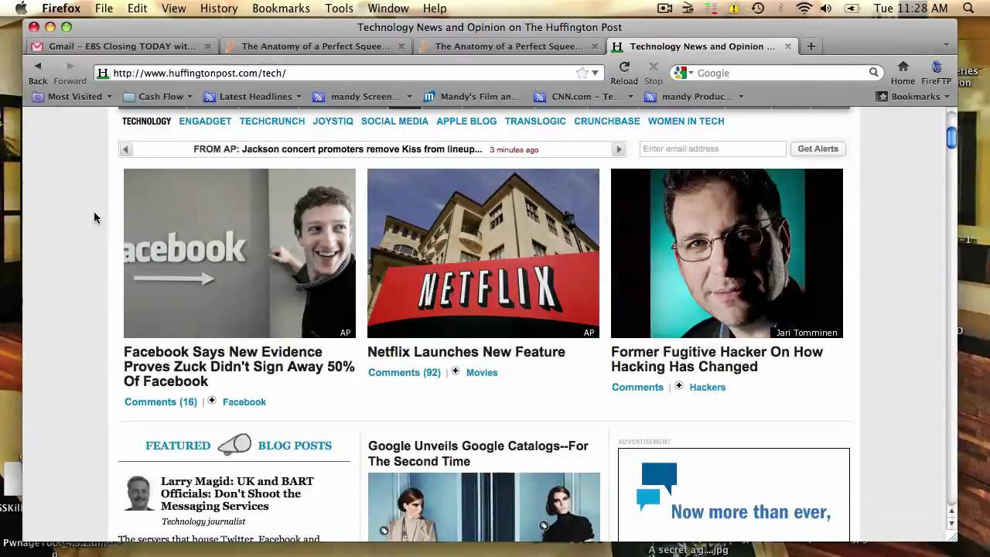The image size is (990, 557).
Task: Open the FireFTP toolbar icon
Action: (x=937, y=67)
